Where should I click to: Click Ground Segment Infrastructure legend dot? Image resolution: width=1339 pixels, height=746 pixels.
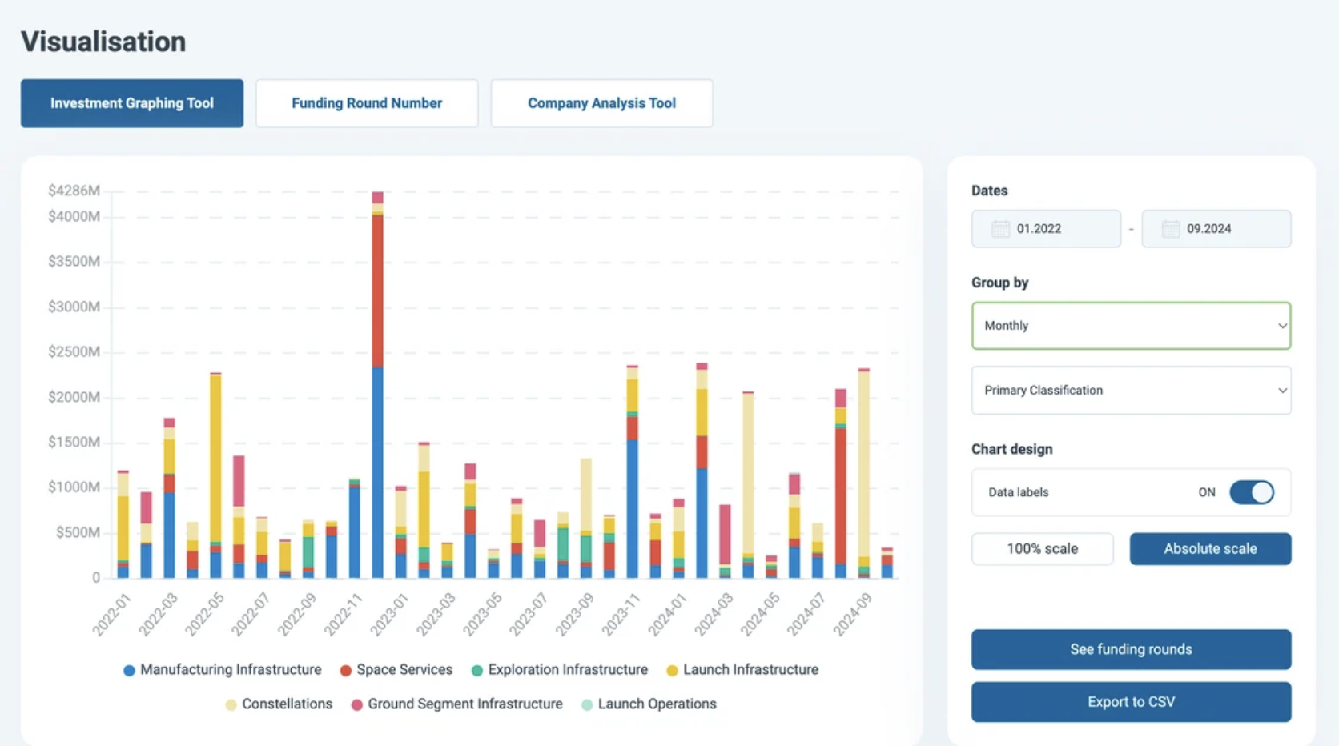[356, 705]
